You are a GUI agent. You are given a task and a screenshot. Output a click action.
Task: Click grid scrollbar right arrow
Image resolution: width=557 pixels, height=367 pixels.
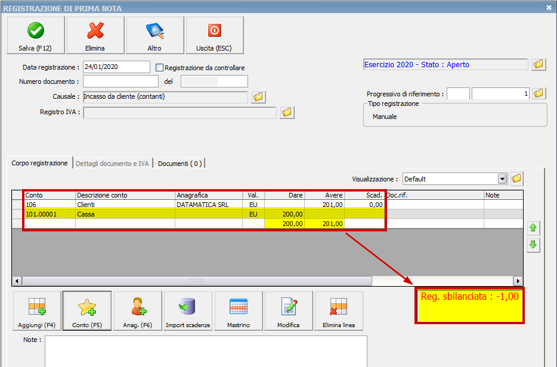click(x=518, y=281)
